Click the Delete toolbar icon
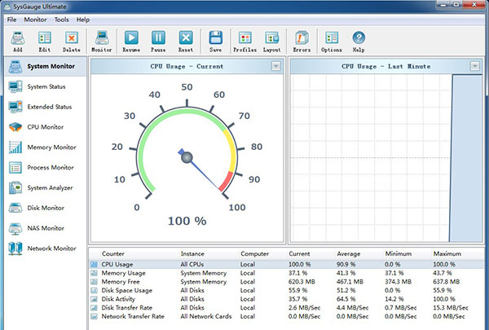Screen dimensions: 489x330 (x=72, y=37)
